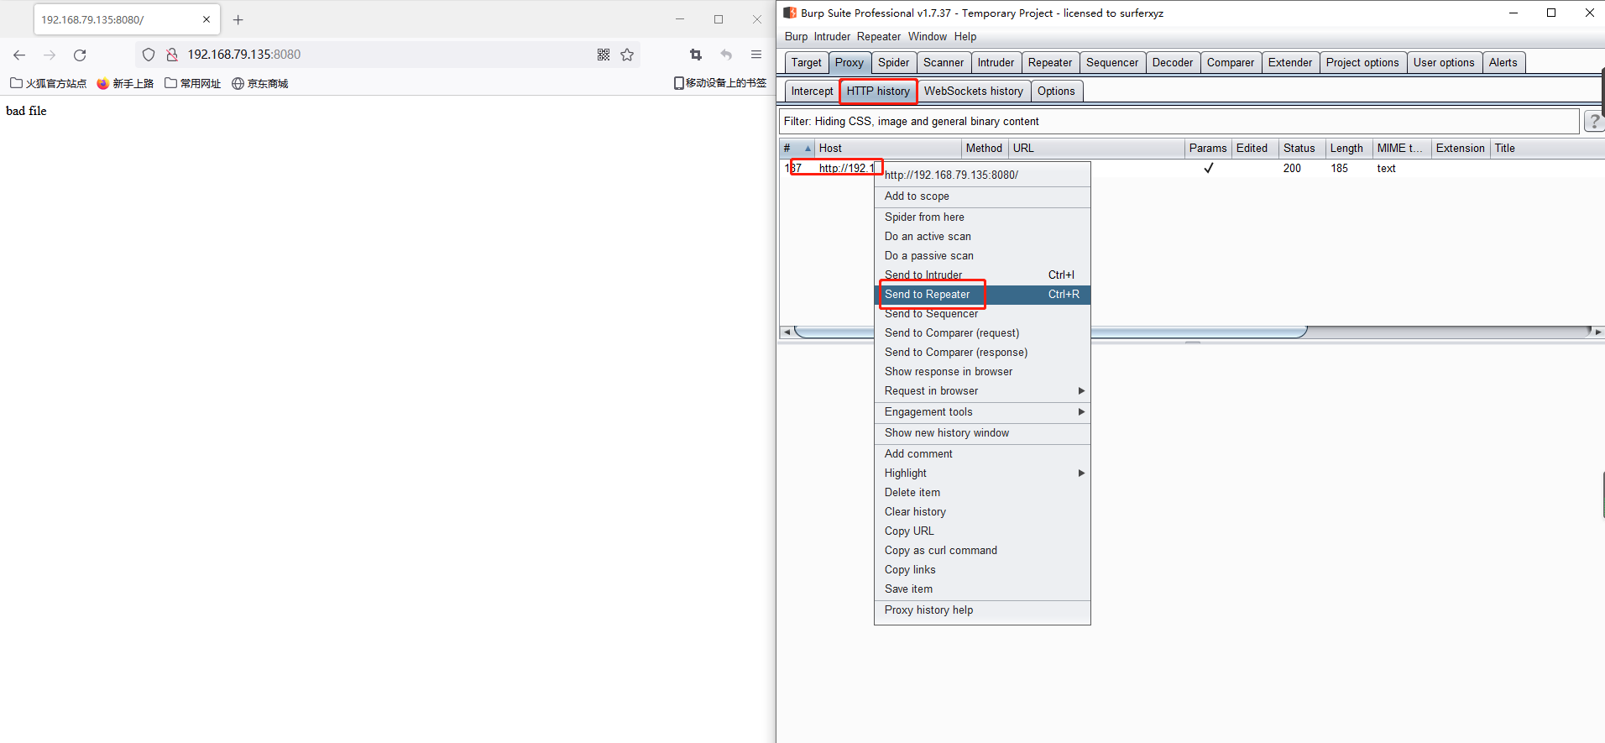Open the Repeater menu in menu bar
The height and width of the screenshot is (743, 1605).
[879, 37]
